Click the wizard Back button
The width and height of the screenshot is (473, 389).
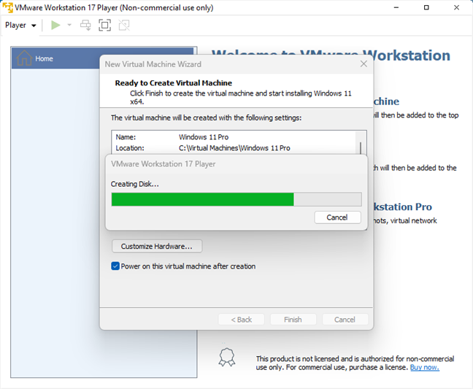click(242, 320)
